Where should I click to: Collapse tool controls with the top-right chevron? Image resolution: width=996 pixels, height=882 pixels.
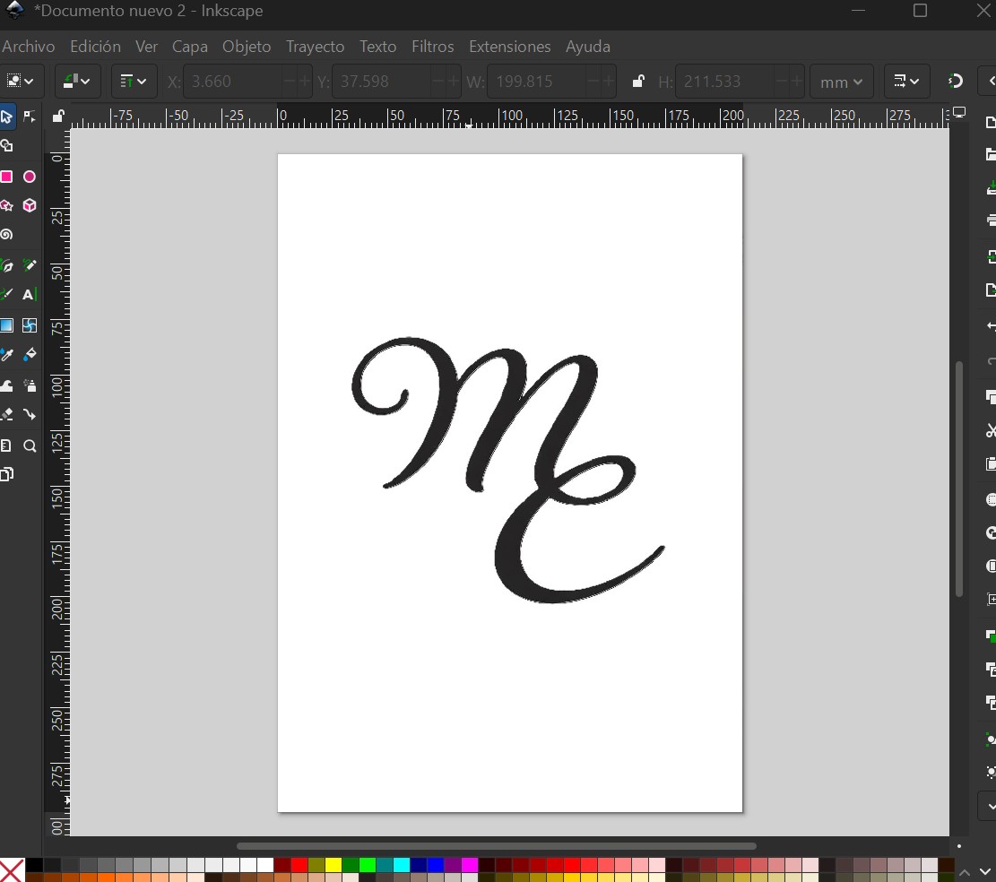coord(991,82)
